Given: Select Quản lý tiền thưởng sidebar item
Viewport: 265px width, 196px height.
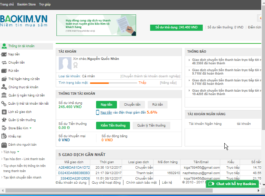Looking at the screenshot, I should coord(22,120).
